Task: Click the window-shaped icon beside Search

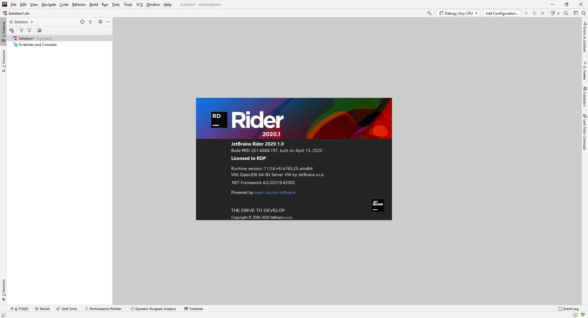Action: click(576, 13)
